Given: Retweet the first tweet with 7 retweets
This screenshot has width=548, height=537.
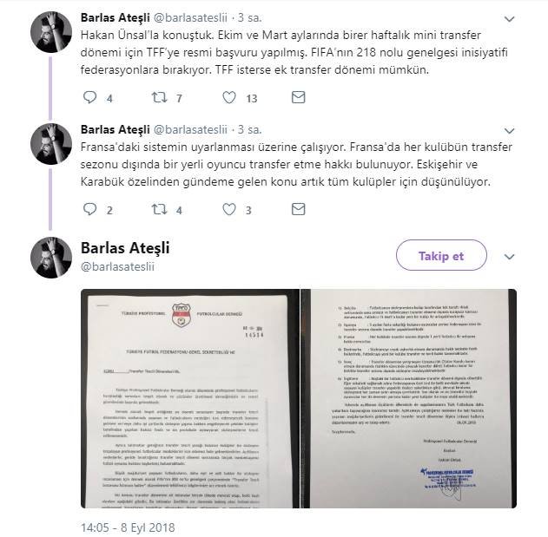Looking at the screenshot, I should pos(159,97).
